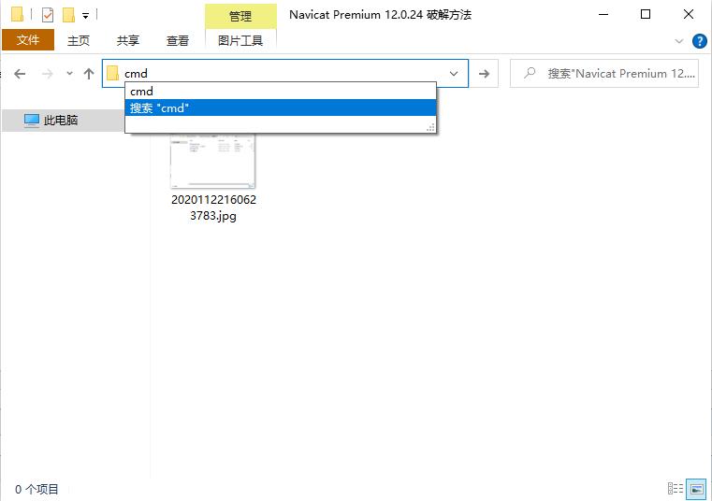Click the Properties checkmark quick access icon
The width and height of the screenshot is (712, 501).
[47, 15]
